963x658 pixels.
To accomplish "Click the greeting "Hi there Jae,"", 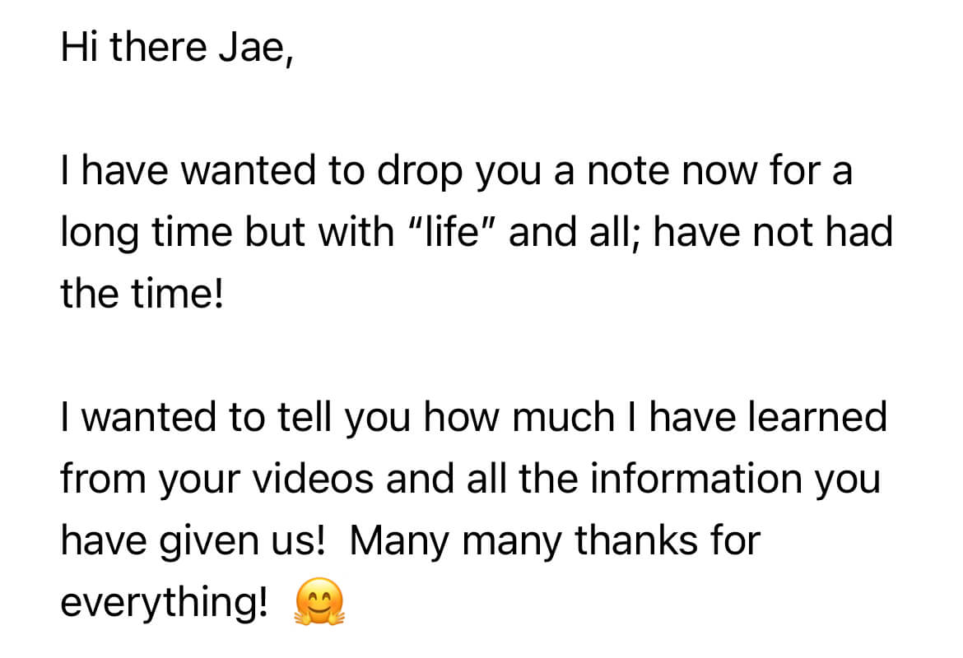I will (176, 47).
